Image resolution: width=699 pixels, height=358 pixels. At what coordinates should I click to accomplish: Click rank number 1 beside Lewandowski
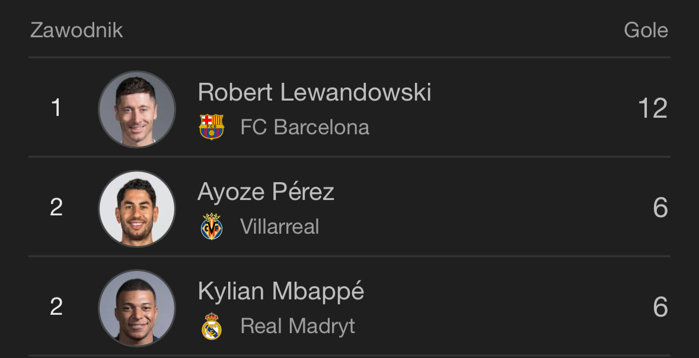point(56,108)
